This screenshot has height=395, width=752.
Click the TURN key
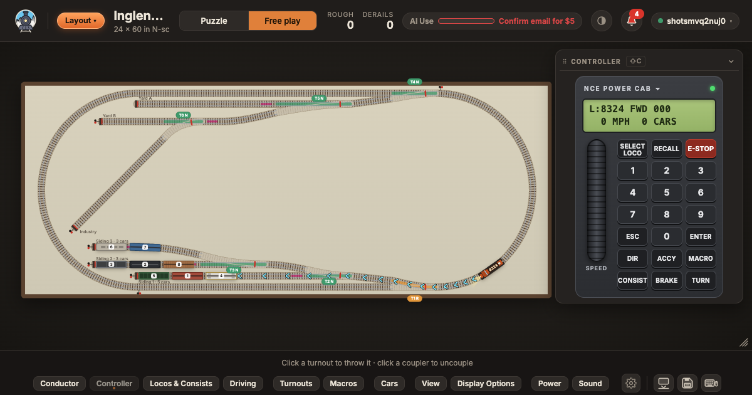click(701, 280)
